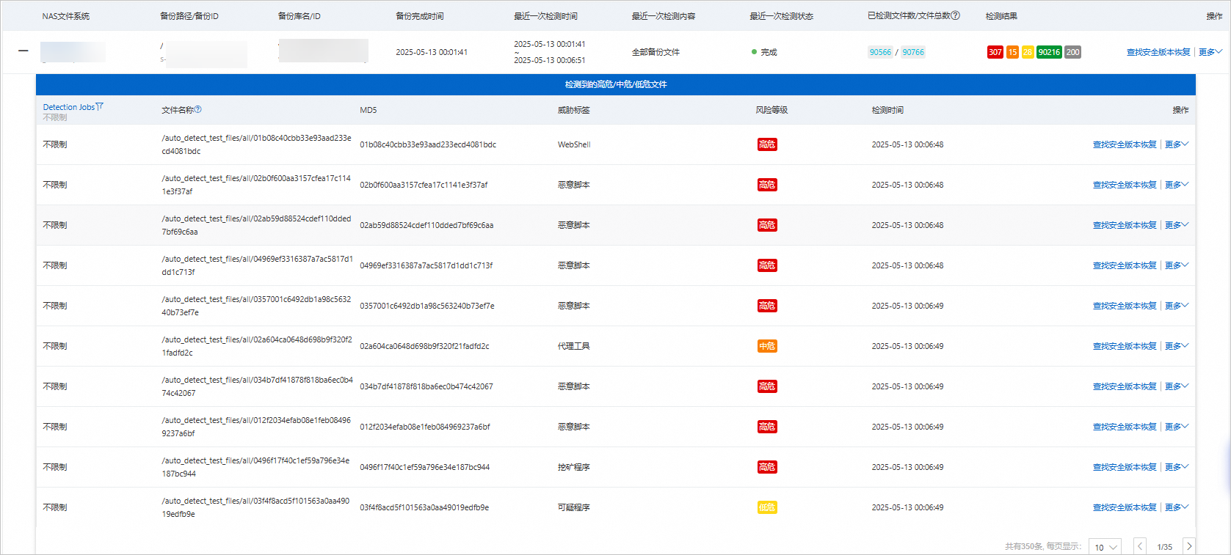Find safe version for 012f2034efab file

(x=1125, y=427)
